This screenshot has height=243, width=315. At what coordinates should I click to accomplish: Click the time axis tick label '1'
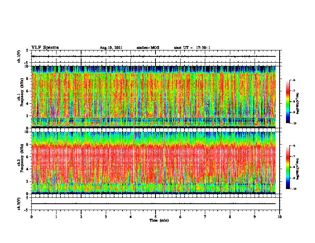pos(56,217)
